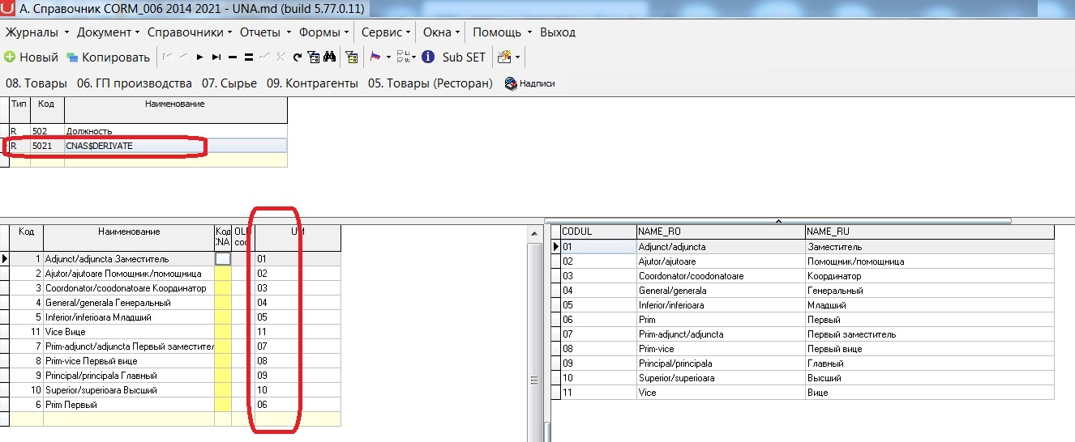Go to the first record arrow
This screenshot has width=1075, height=442.
pyautogui.click(x=167, y=57)
